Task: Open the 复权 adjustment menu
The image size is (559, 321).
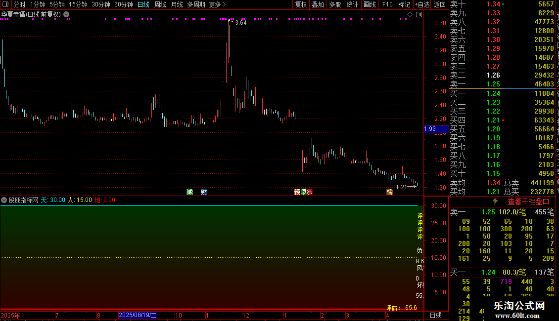Action: pos(301,4)
